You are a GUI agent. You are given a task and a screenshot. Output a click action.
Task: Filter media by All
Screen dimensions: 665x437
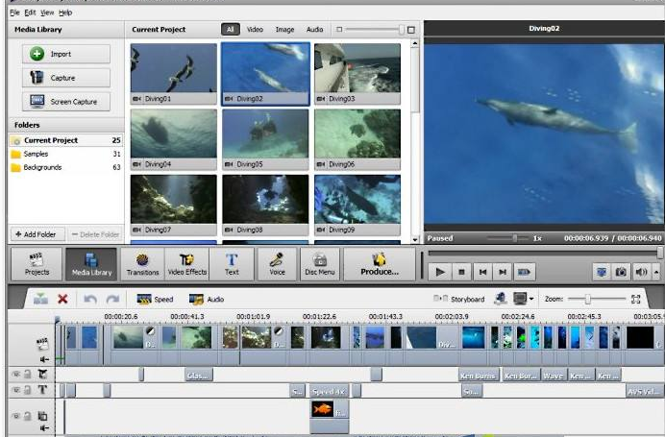coord(231,29)
